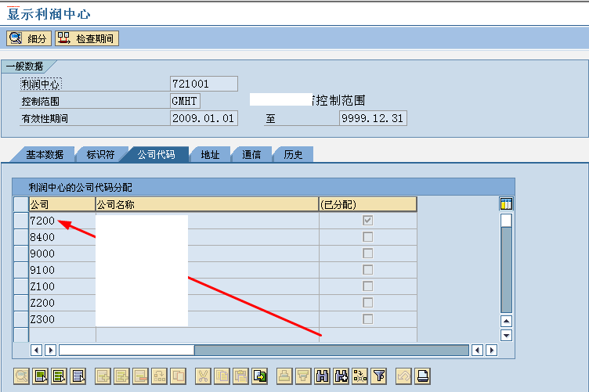Open the 地址 tab
The width and height of the screenshot is (589, 392).
(x=210, y=155)
